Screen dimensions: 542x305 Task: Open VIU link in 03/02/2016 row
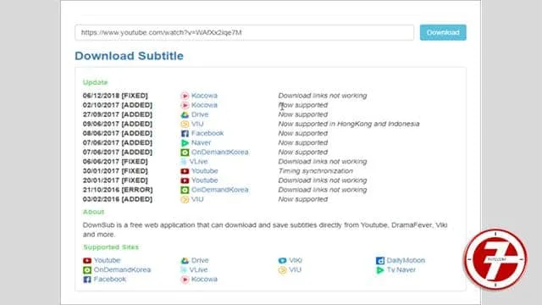coord(197,199)
